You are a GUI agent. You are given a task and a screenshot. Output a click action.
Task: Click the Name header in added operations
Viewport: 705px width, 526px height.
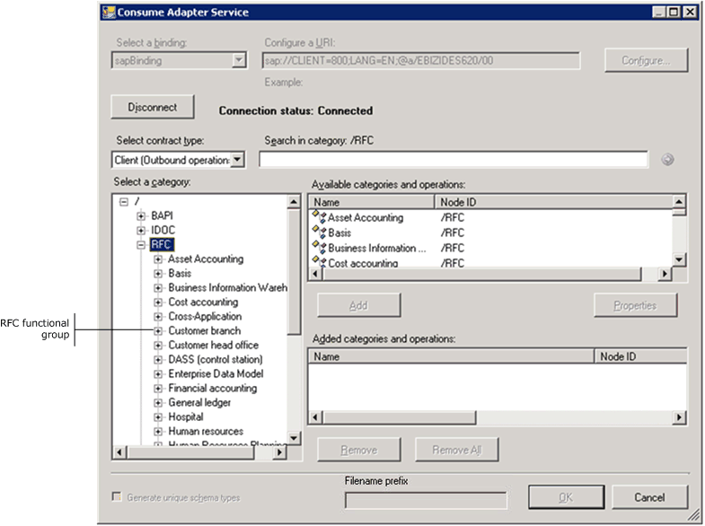tap(452, 356)
